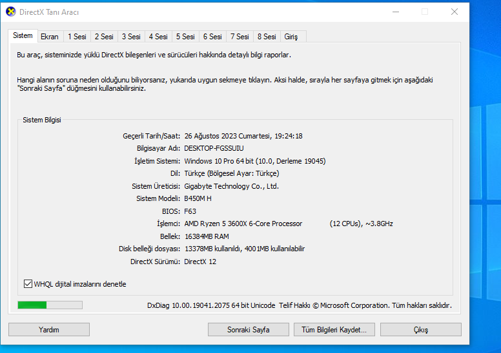Click the Sistem Üreticisi label
501x353 pixels.
tap(156, 186)
